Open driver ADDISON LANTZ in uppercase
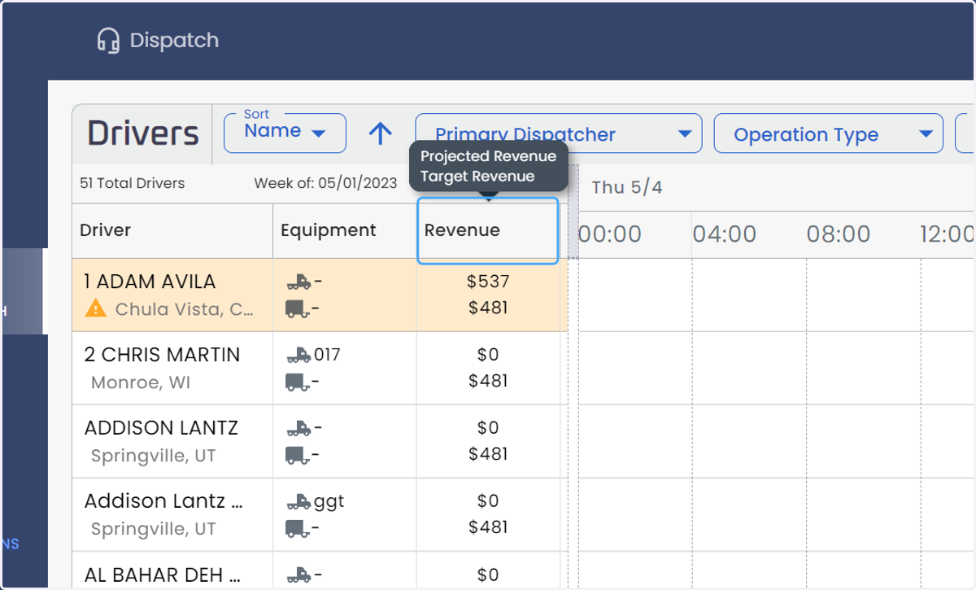This screenshot has width=976, height=590. tap(162, 428)
